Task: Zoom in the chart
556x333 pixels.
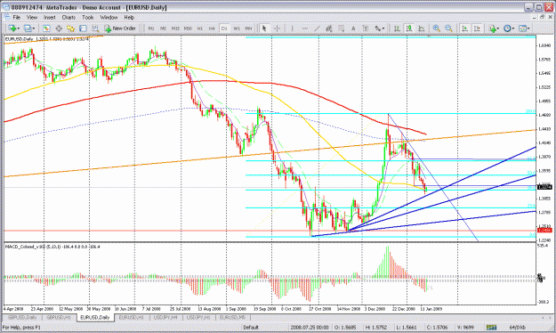Action: point(437,28)
